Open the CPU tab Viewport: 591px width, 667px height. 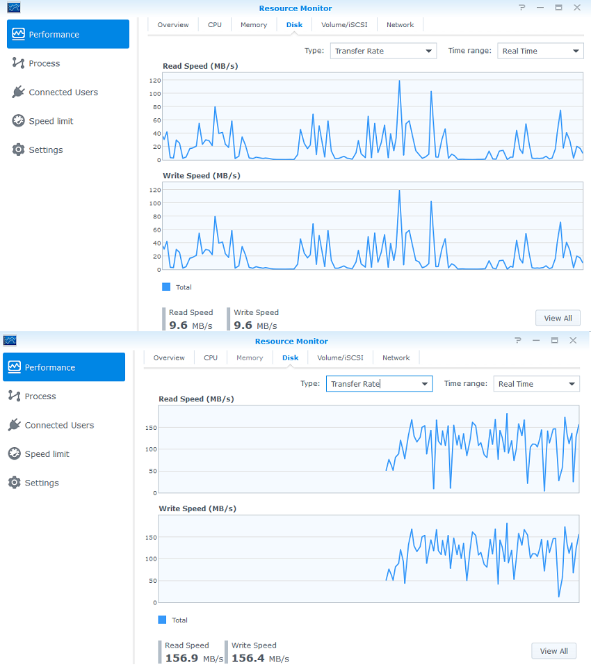(214, 24)
